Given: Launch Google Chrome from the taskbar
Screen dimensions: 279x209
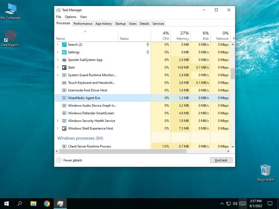Looking at the screenshot, I should 47,204.
